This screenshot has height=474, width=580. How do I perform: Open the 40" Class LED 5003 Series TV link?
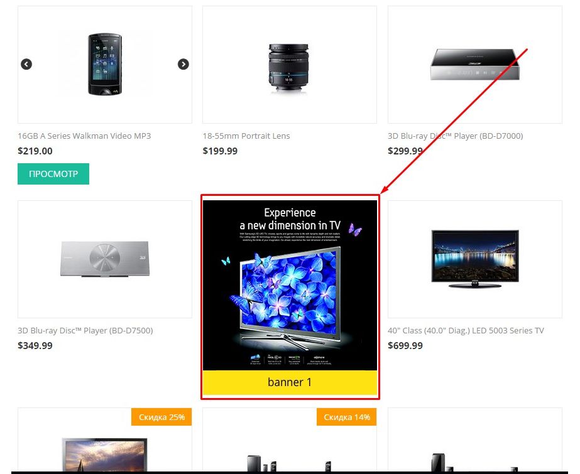(x=466, y=331)
